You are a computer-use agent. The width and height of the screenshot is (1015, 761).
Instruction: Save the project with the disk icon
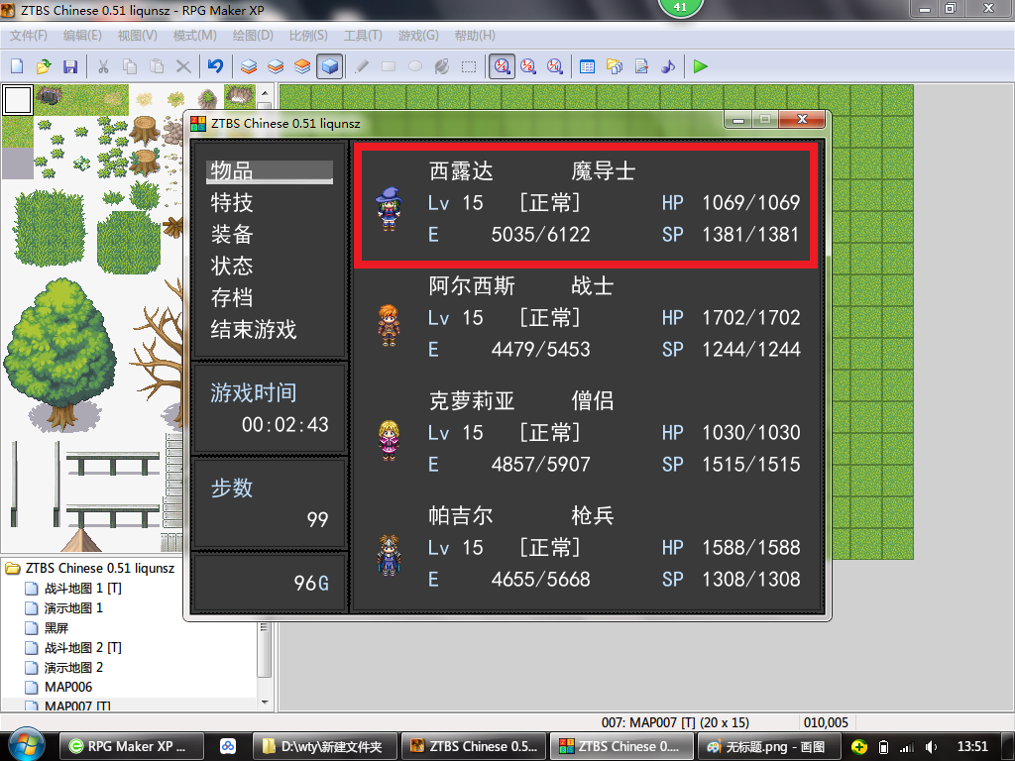[x=70, y=66]
